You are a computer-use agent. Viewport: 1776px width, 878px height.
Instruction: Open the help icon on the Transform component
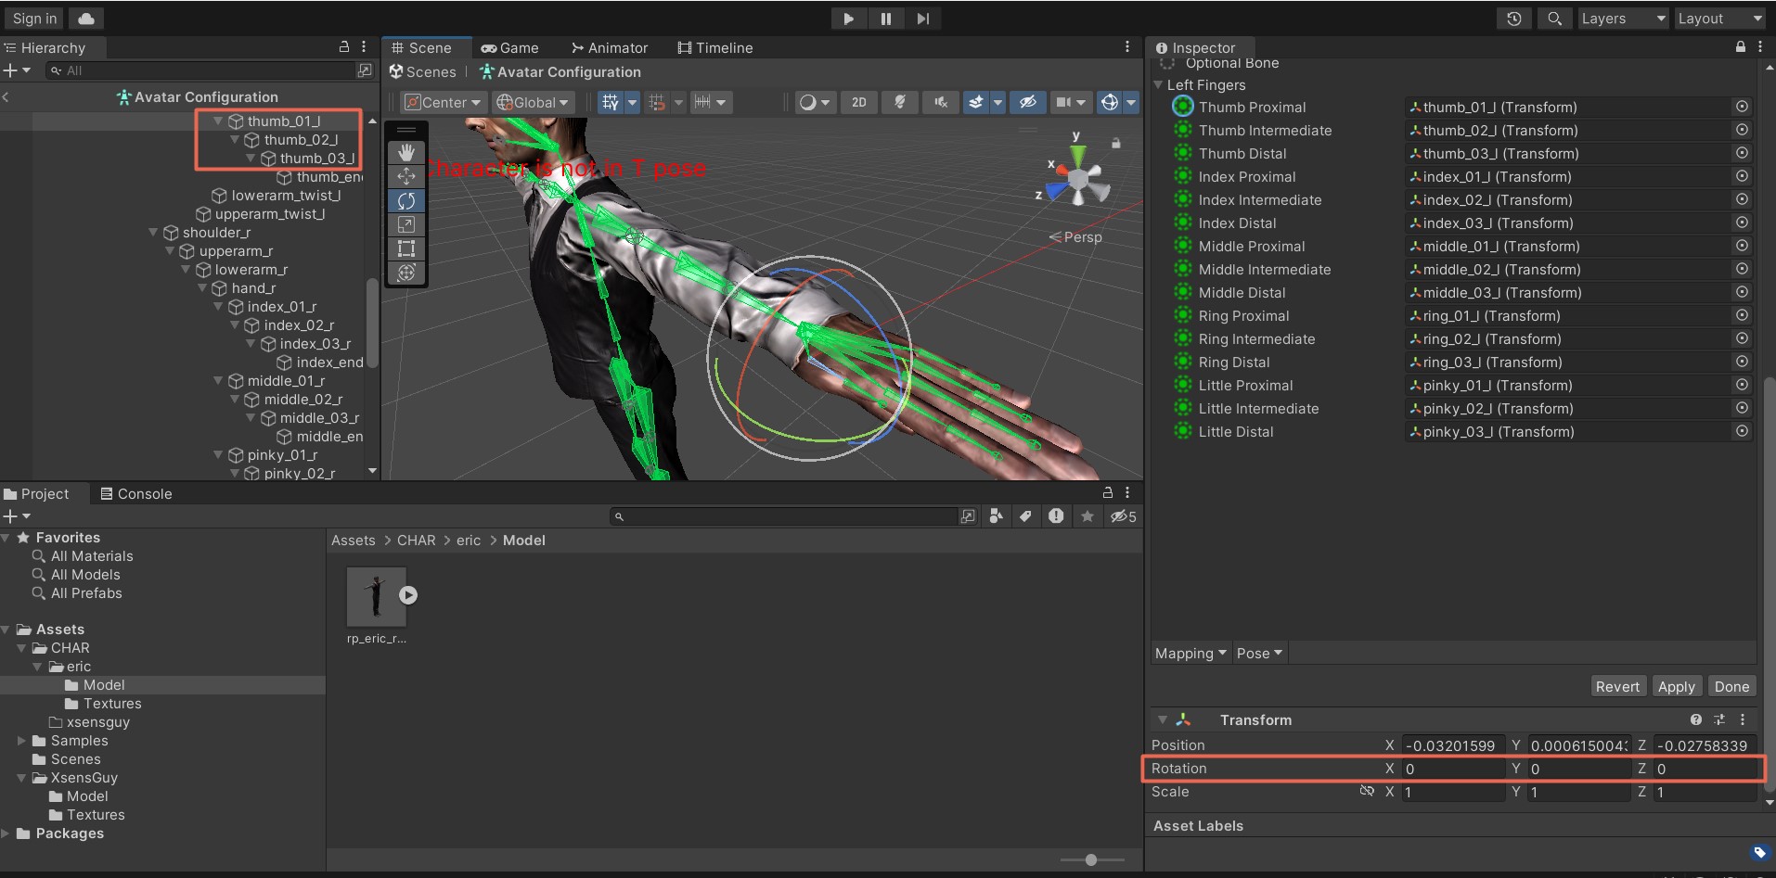[x=1696, y=719]
